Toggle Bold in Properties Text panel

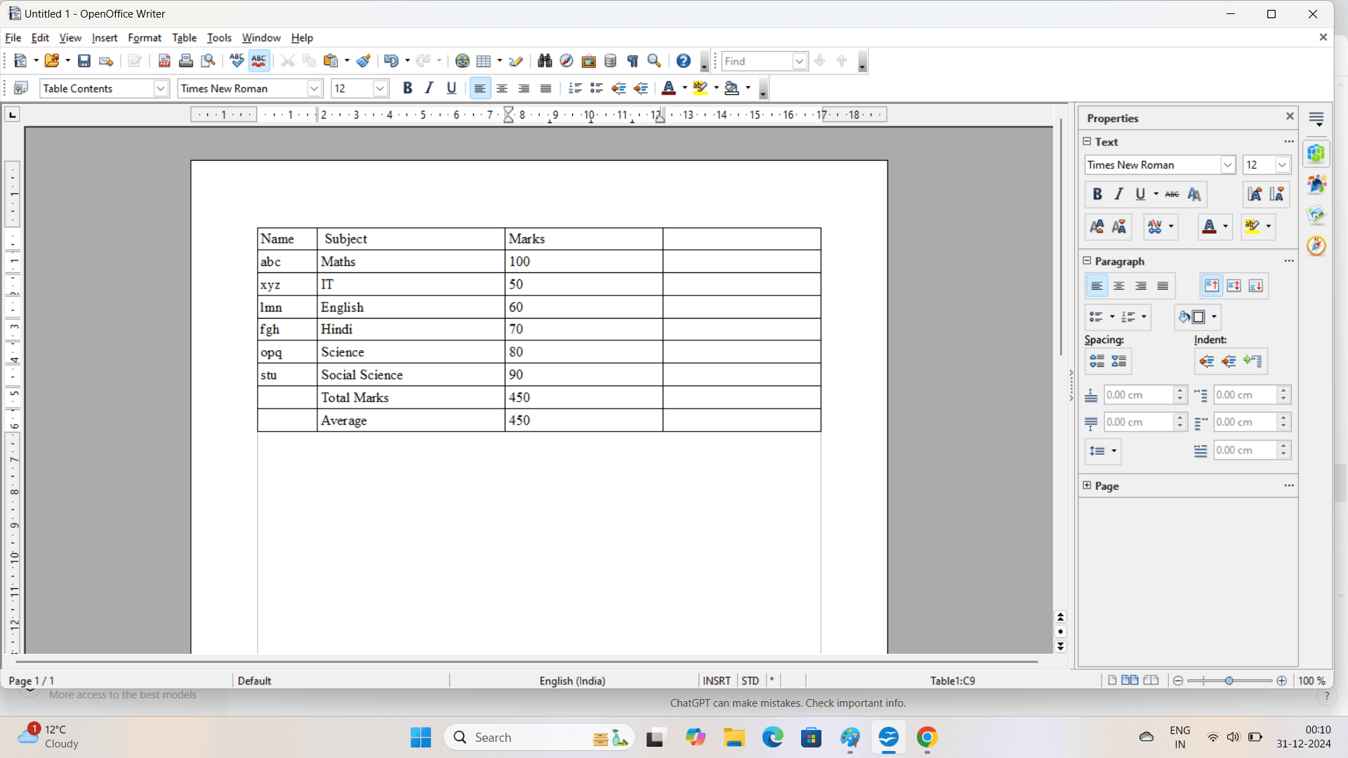tap(1097, 194)
